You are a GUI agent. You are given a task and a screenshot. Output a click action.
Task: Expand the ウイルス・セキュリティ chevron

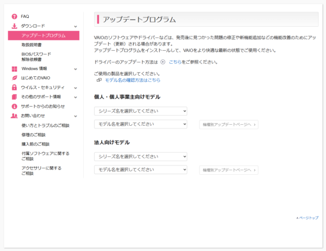point(76,88)
